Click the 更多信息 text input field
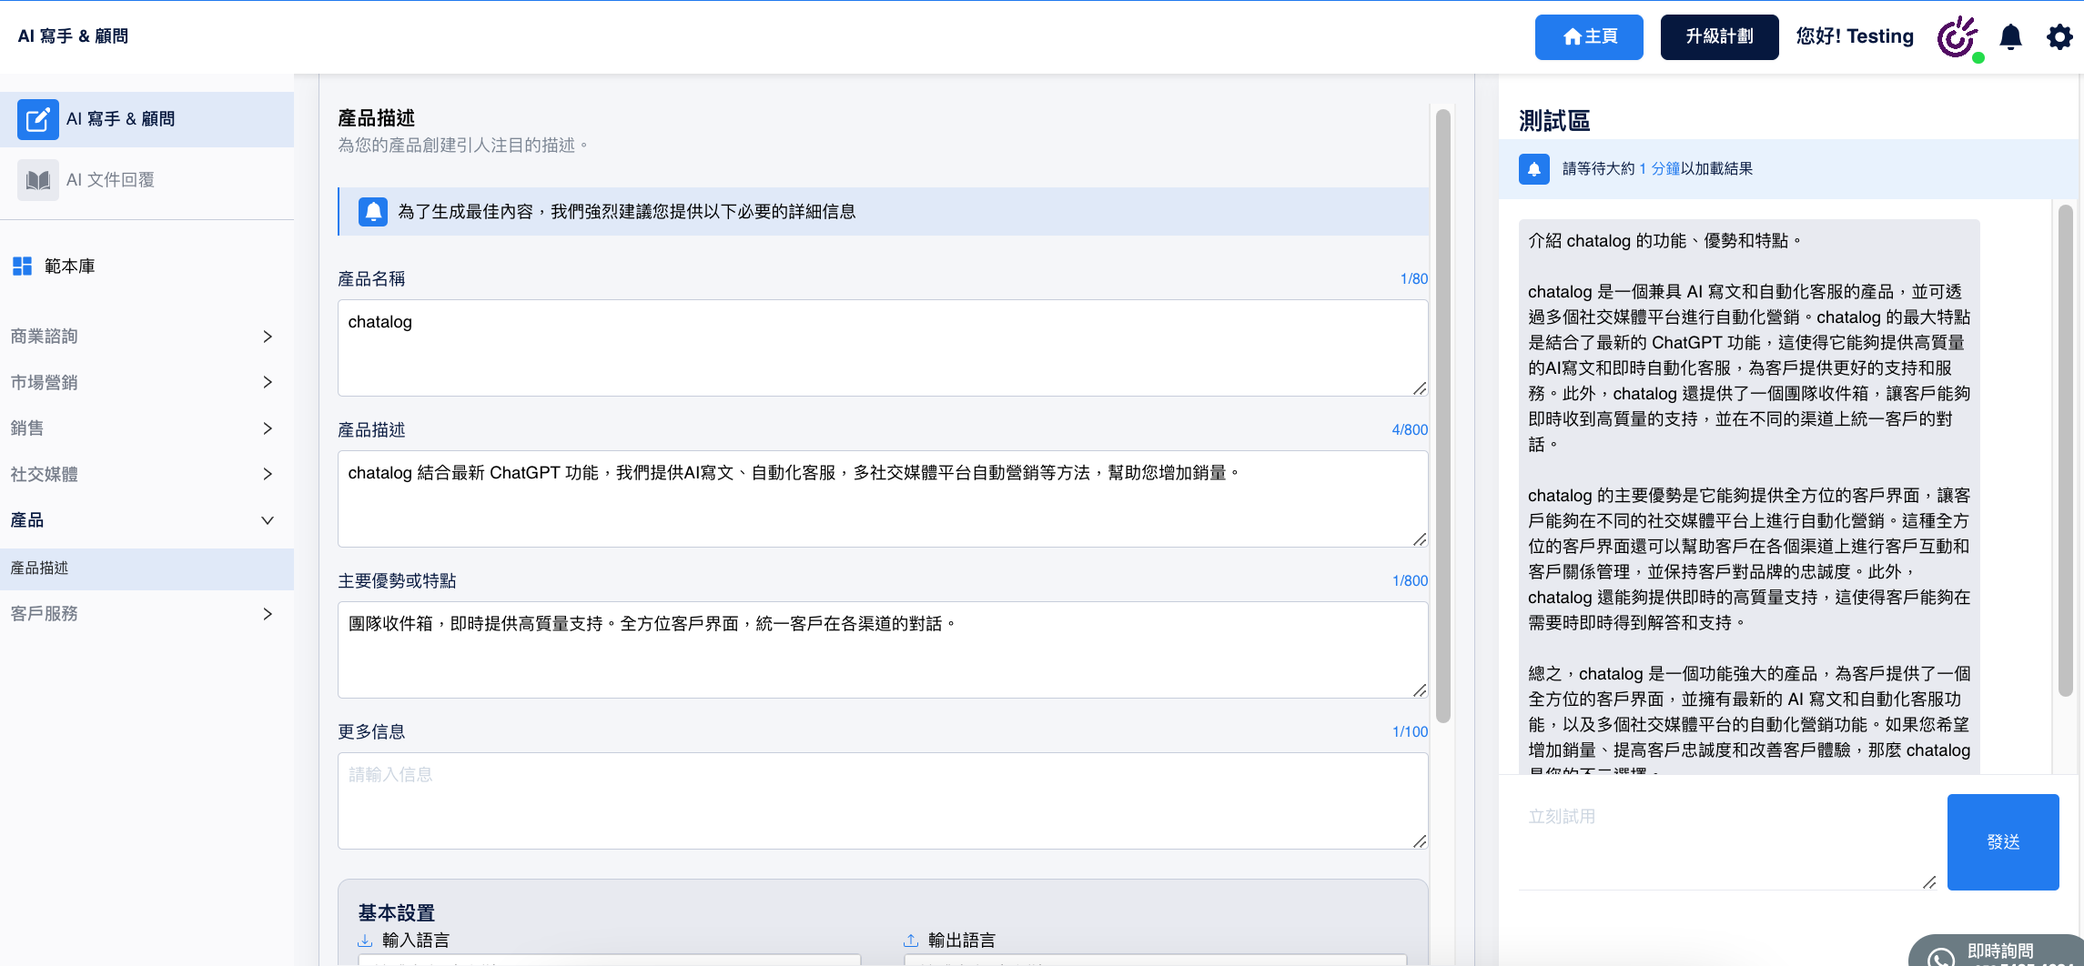Screen dimensions: 2084x966 click(x=881, y=800)
